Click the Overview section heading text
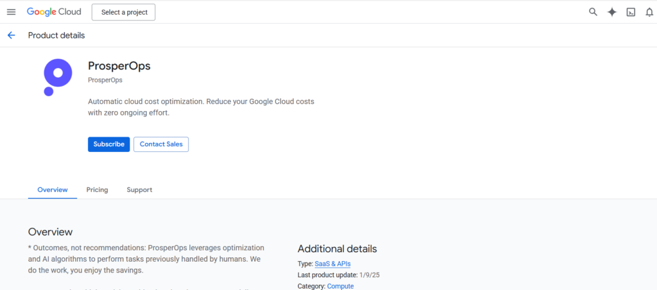The image size is (657, 290). coord(51,232)
